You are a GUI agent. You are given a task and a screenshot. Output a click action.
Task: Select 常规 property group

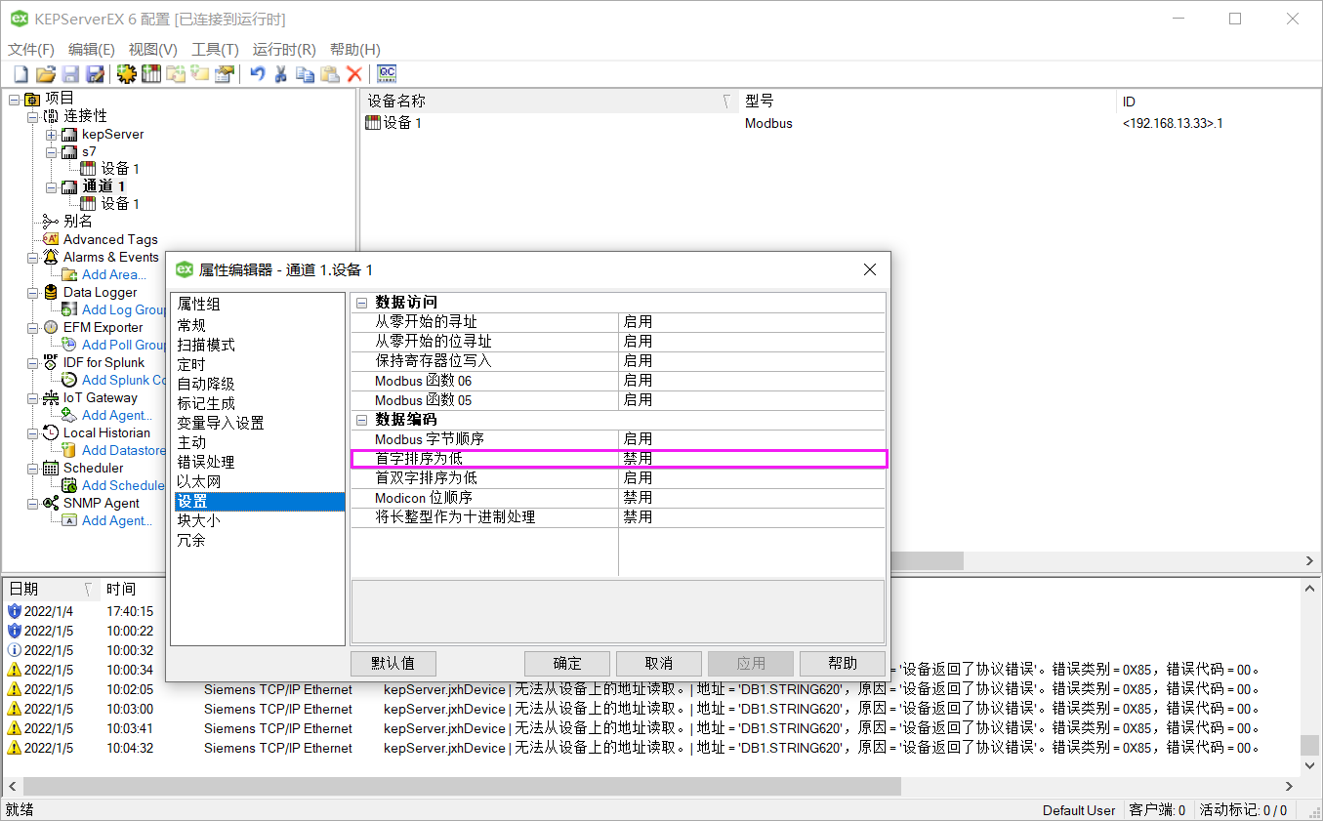[191, 325]
